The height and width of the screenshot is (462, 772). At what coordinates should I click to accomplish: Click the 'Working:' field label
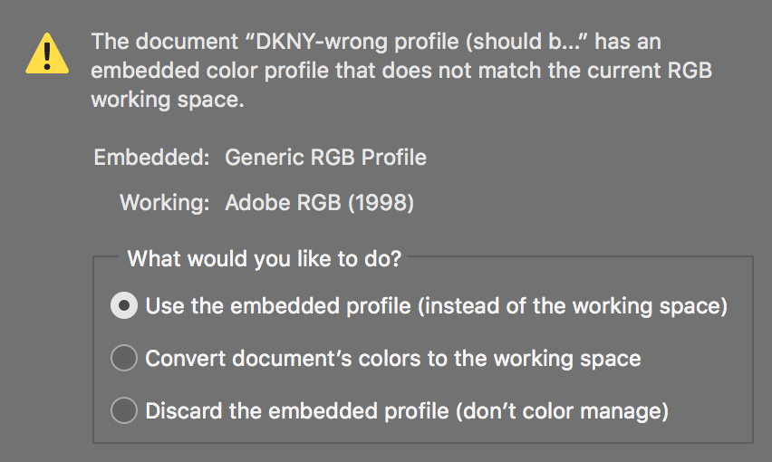point(165,203)
